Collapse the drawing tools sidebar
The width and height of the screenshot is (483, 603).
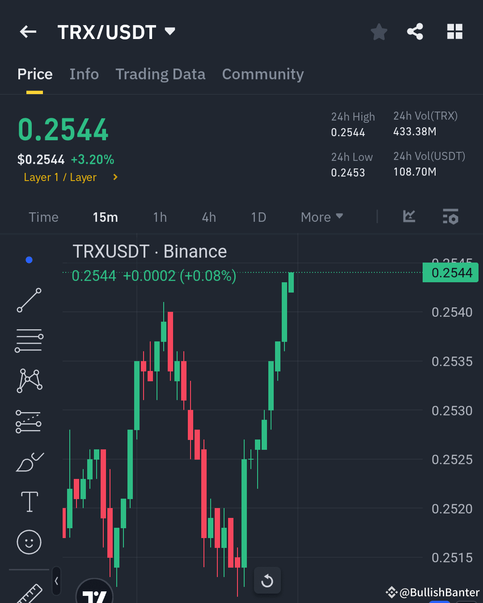[x=56, y=580]
